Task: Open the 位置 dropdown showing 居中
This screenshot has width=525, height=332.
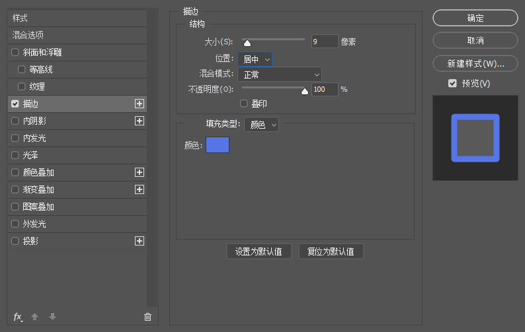Action: pyautogui.click(x=255, y=59)
